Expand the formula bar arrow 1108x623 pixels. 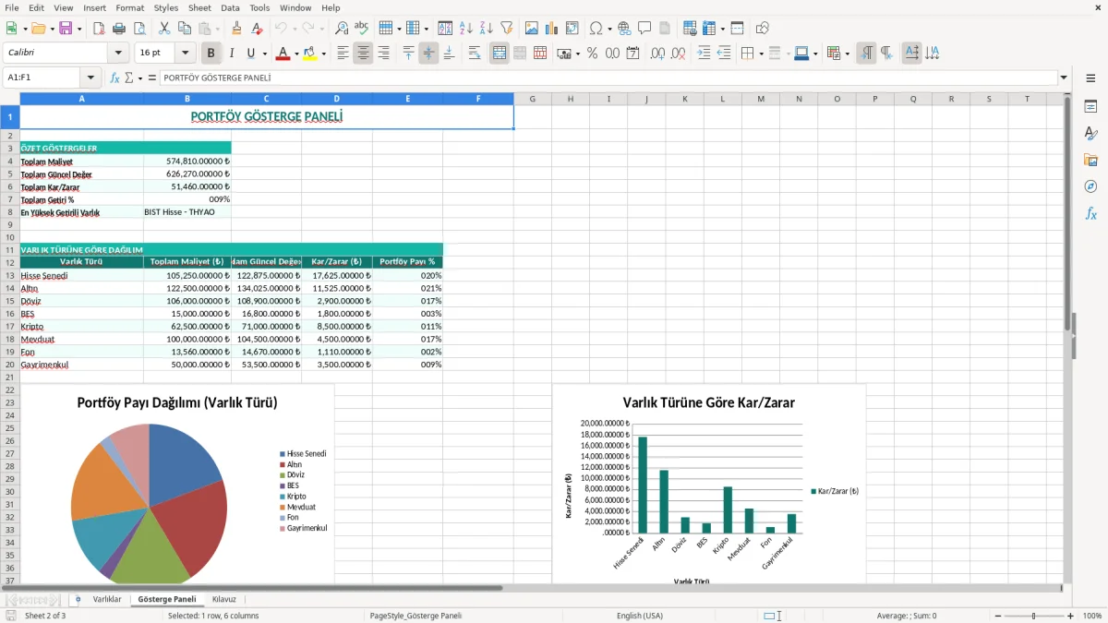(x=1065, y=78)
